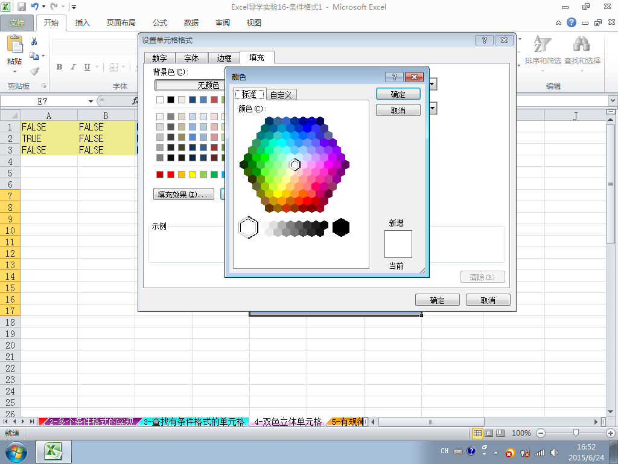Open the 文件 (File) tab
This screenshot has width=618, height=464.
pyautogui.click(x=16, y=23)
